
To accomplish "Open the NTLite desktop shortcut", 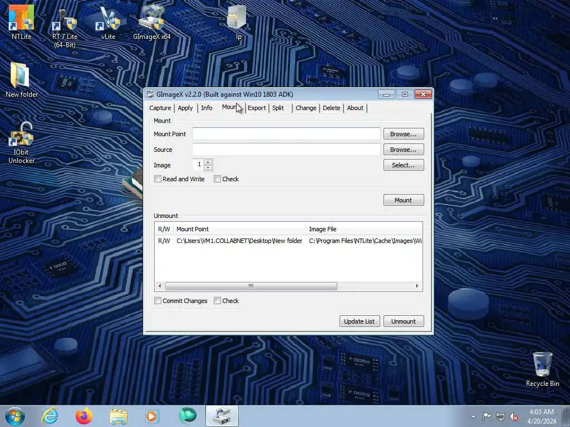I will tap(22, 22).
